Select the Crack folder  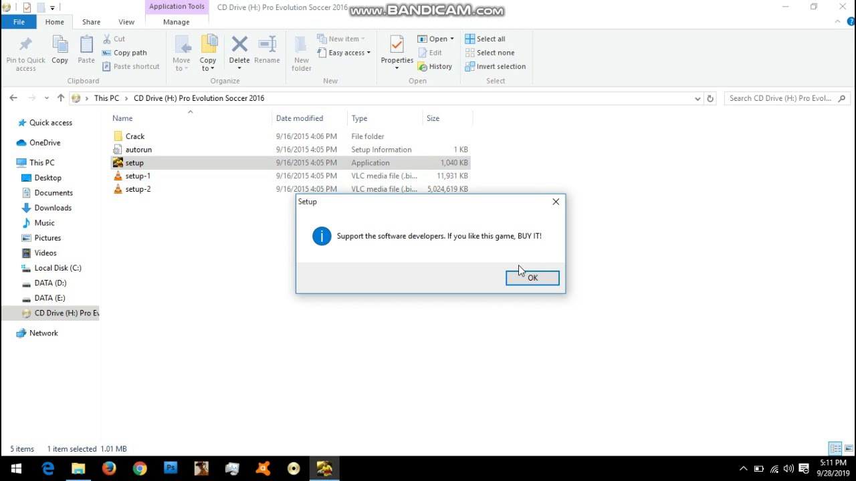pos(134,136)
